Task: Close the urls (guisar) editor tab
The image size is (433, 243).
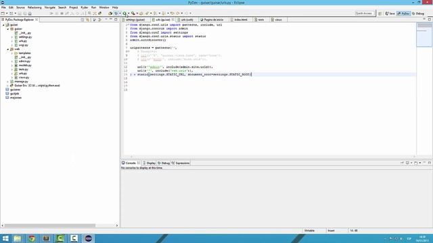Action: coord(173,20)
